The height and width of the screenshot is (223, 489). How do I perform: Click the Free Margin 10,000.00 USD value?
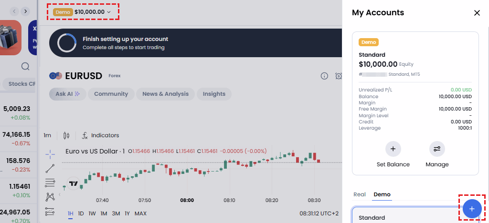click(455, 109)
